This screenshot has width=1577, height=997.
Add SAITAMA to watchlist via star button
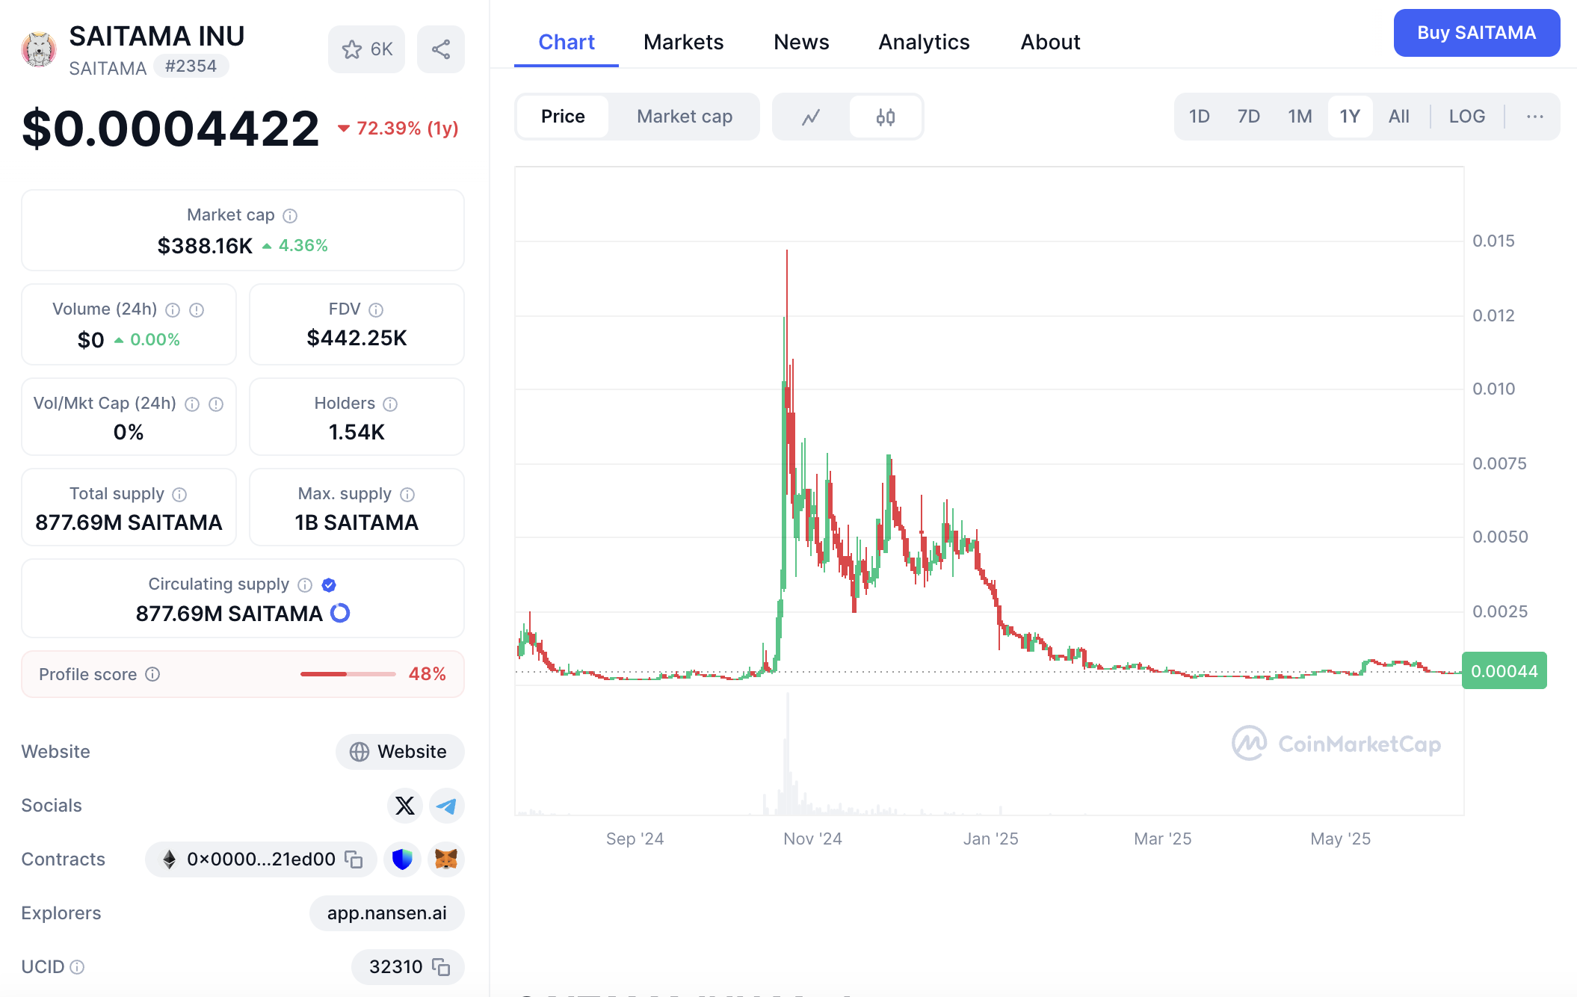coord(366,49)
